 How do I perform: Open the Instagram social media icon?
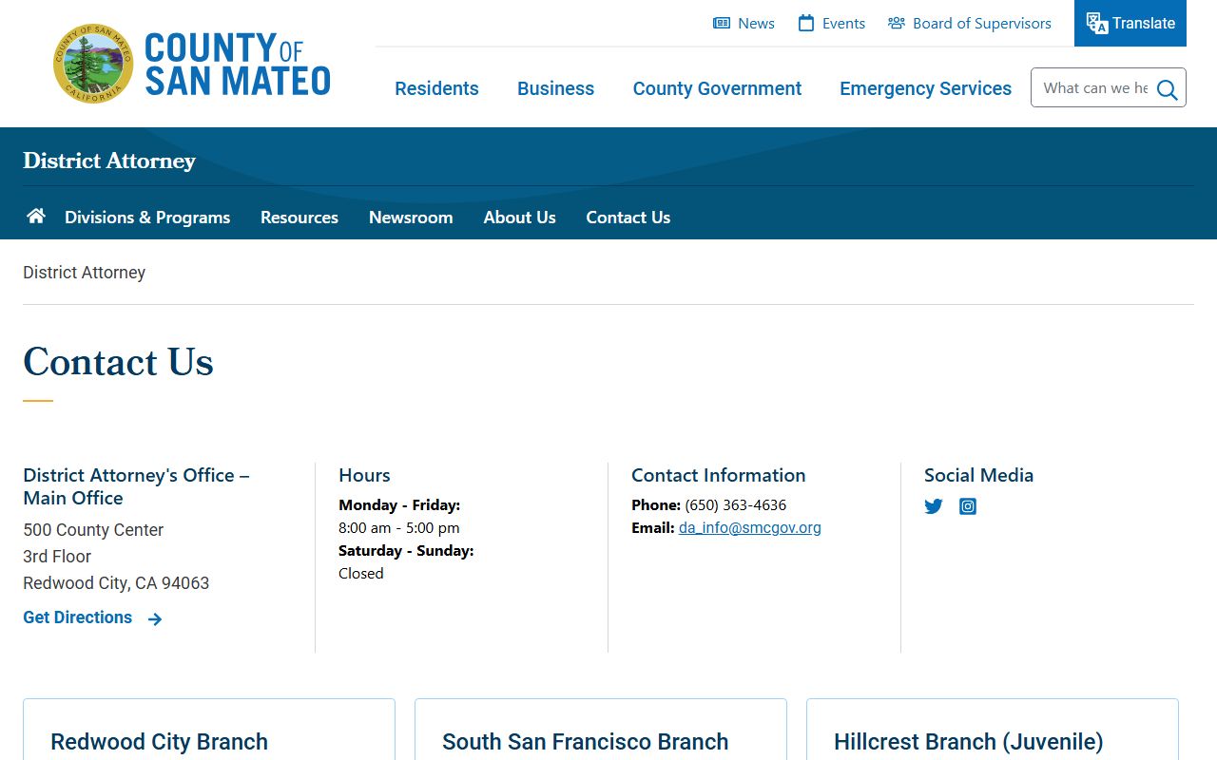click(x=968, y=506)
